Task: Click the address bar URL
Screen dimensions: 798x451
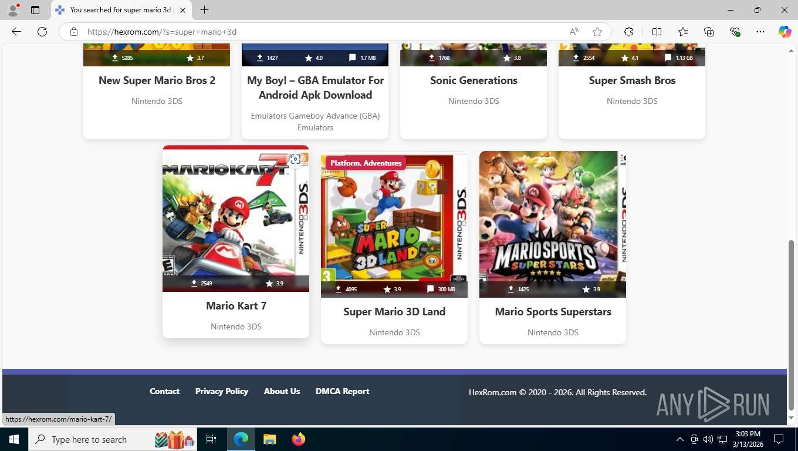Action: 162,32
